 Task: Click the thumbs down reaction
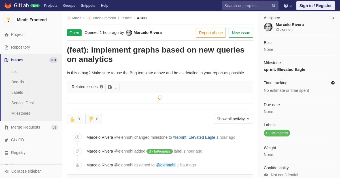pos(93,119)
